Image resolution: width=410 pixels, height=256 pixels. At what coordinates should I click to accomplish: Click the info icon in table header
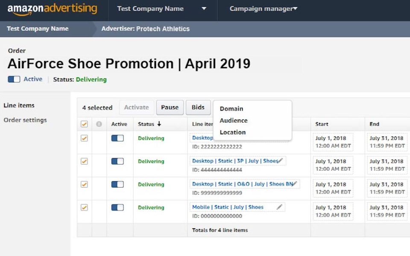[x=99, y=124]
